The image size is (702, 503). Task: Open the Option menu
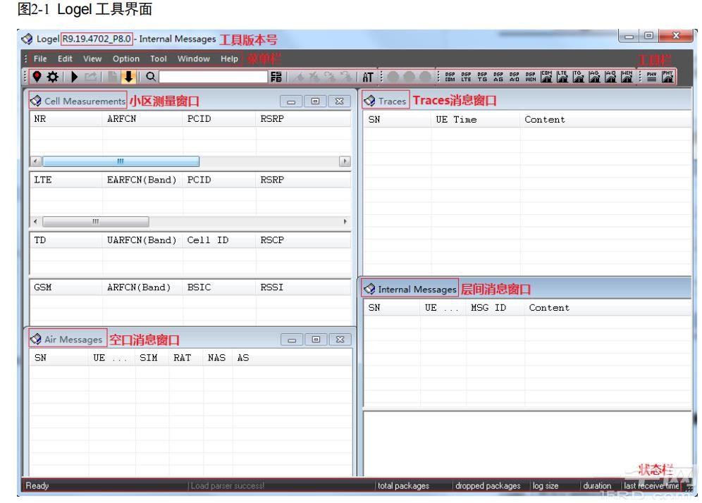[126, 58]
